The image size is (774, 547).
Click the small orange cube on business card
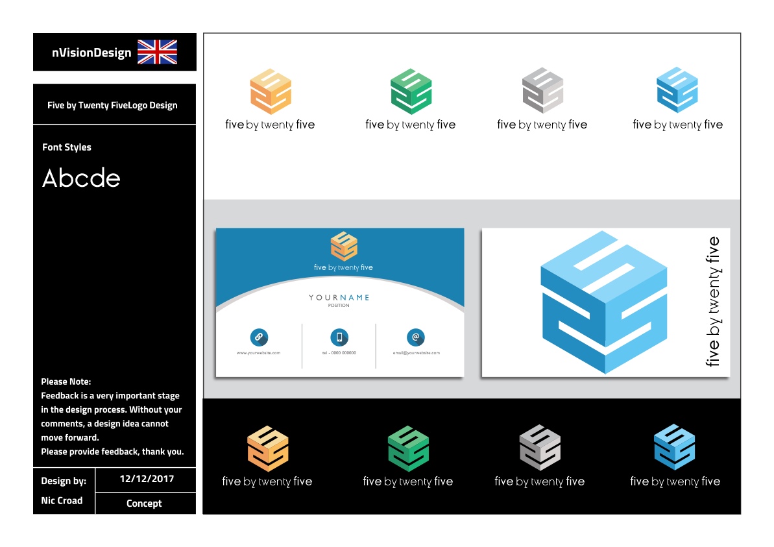[344, 246]
